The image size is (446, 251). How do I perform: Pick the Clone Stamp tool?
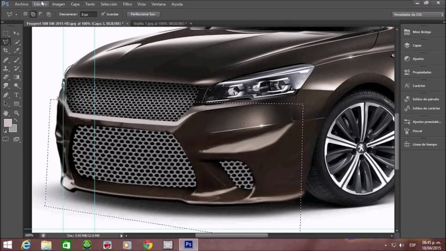tap(5, 68)
